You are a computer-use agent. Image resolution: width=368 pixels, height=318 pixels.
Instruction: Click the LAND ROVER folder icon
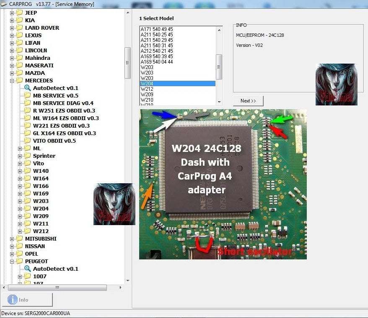click(20, 28)
